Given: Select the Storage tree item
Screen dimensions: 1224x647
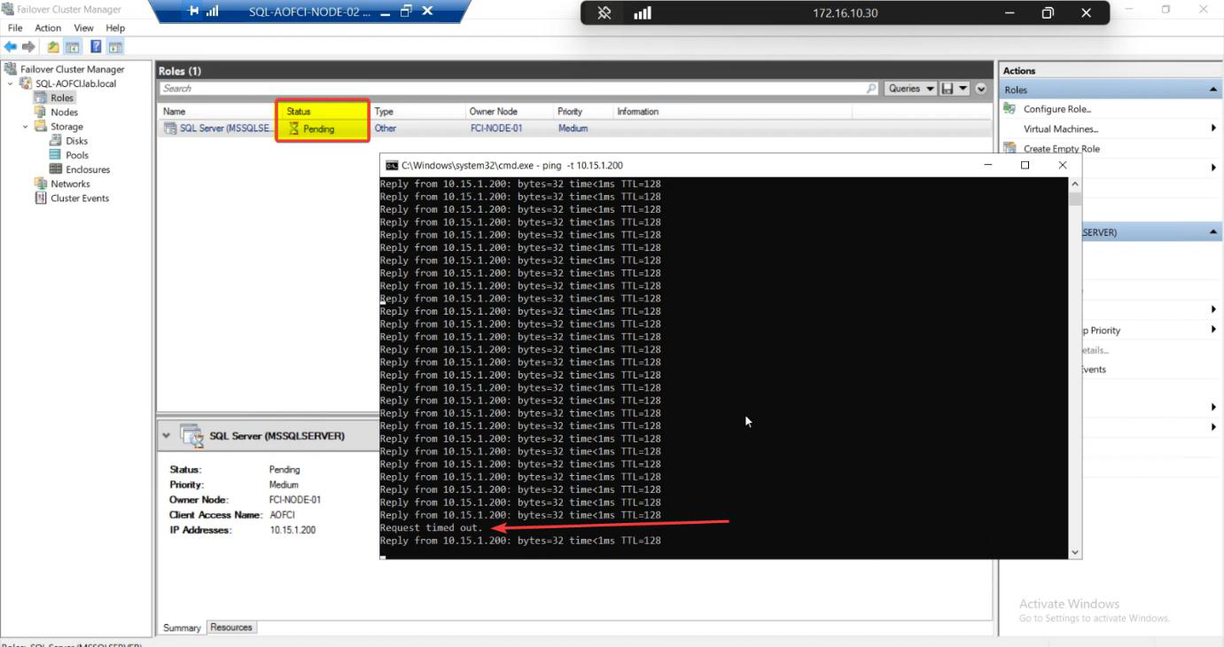Looking at the screenshot, I should click(x=66, y=127).
